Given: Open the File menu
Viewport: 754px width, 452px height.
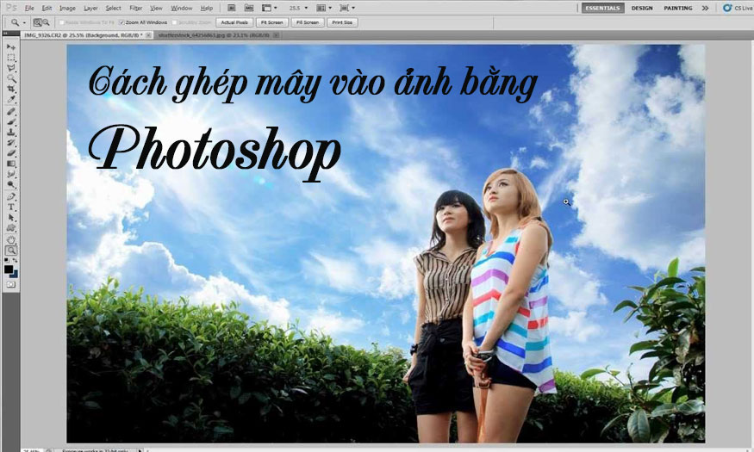Looking at the screenshot, I should pos(29,8).
